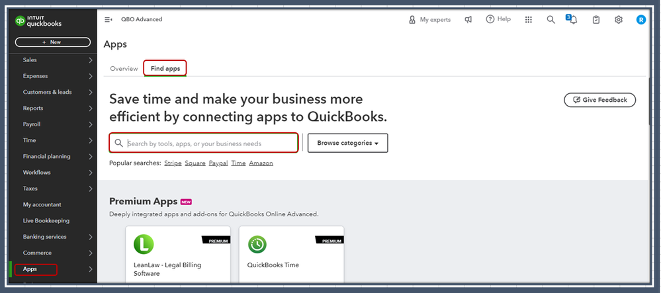Click the Stripe popular search link
Screen dimensions: 661x293
click(x=173, y=163)
